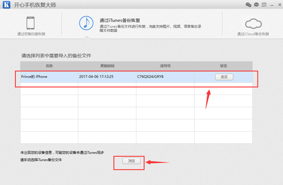The width and height of the screenshot is (283, 185).
Task: Select the phone device scan icon
Action: click(31, 23)
